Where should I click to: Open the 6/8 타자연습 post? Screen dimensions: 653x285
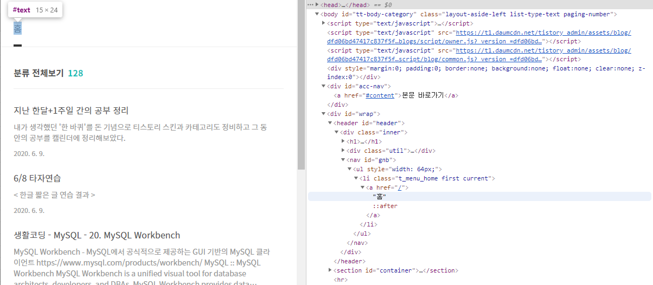(x=37, y=178)
